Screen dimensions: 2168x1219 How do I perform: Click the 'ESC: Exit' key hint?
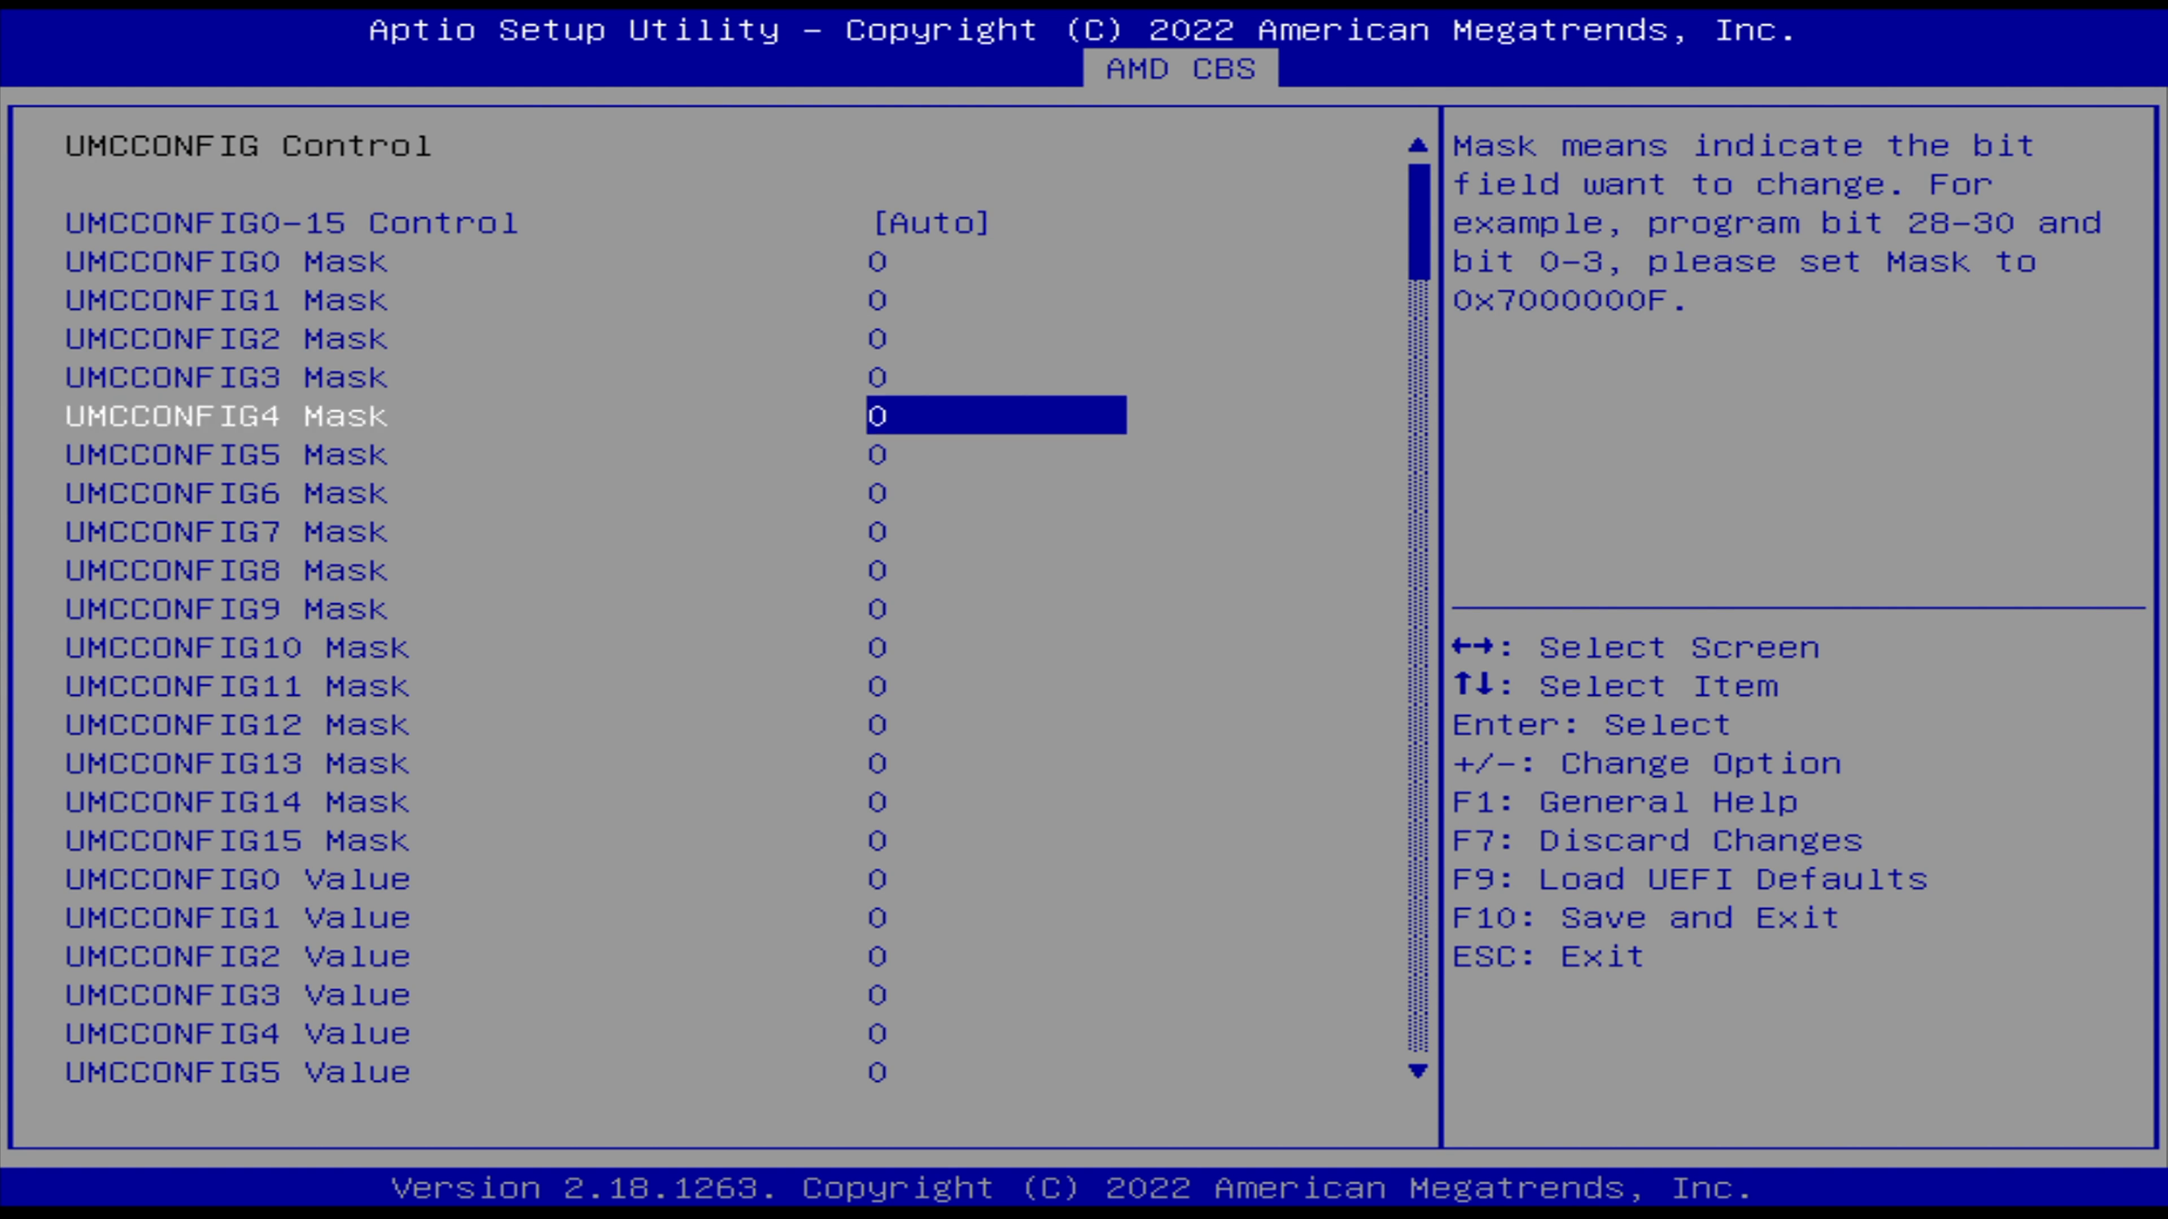(x=1549, y=957)
